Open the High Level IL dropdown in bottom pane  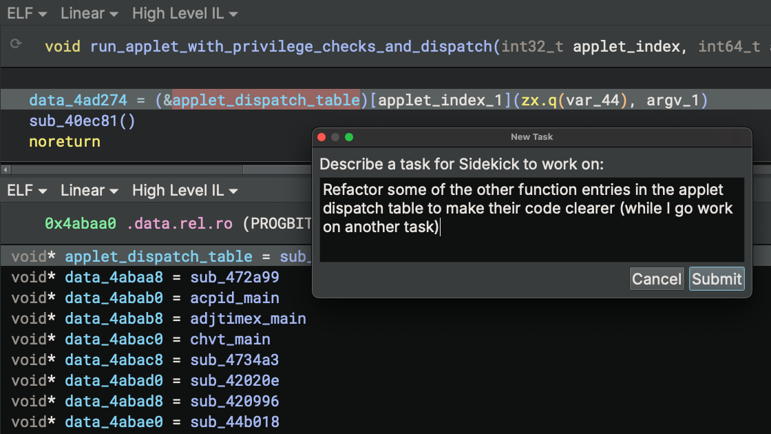pyautogui.click(x=184, y=190)
